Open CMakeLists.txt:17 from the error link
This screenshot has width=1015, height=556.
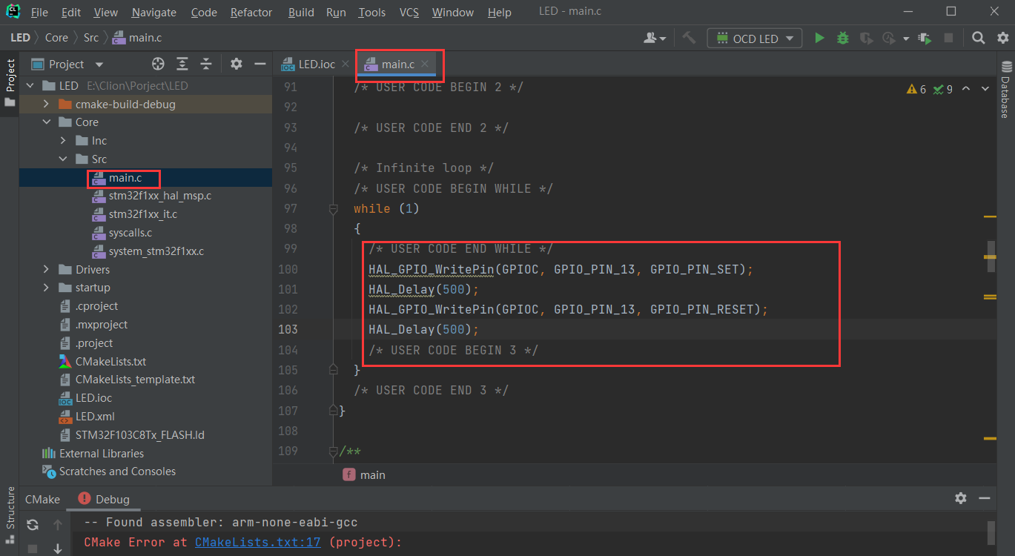click(257, 542)
